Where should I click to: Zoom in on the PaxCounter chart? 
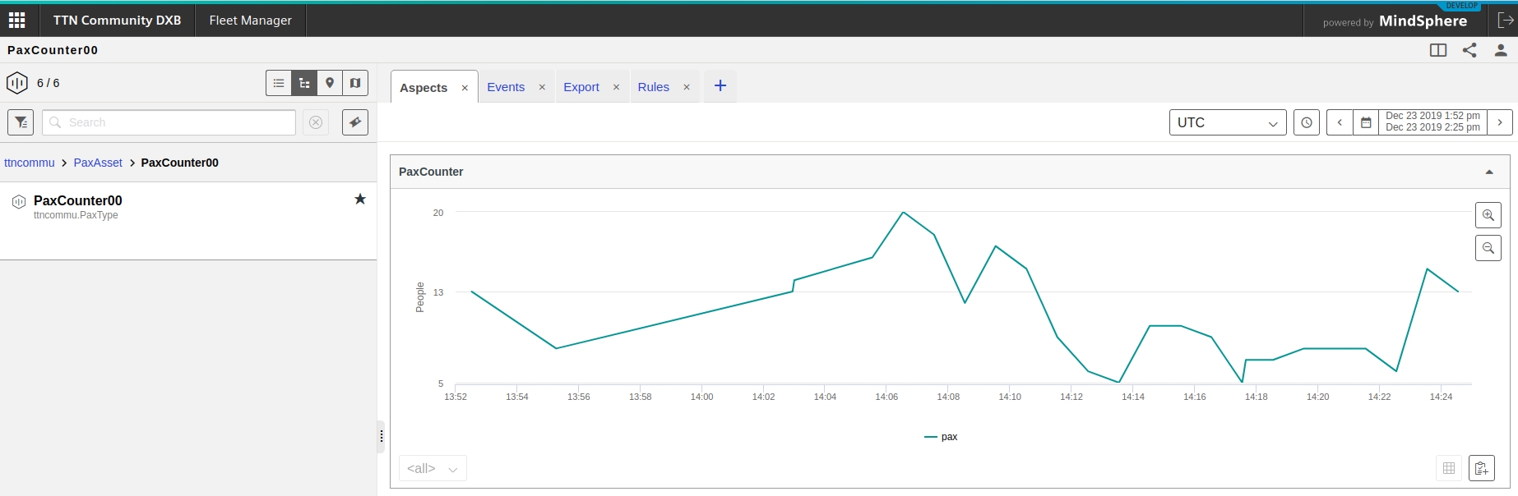click(x=1488, y=215)
